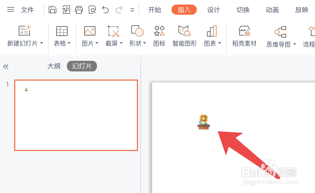The image size is (315, 193).
Task: Click the 稻壳素材 text label
Action: point(244,43)
